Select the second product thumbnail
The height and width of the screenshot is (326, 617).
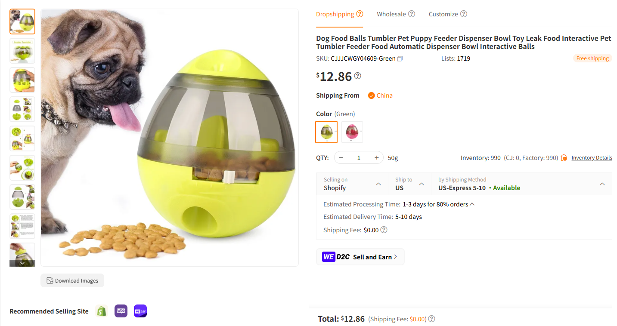tap(22, 50)
